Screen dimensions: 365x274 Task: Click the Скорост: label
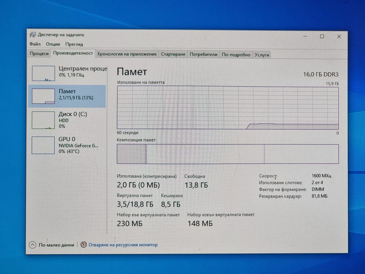[268, 176]
